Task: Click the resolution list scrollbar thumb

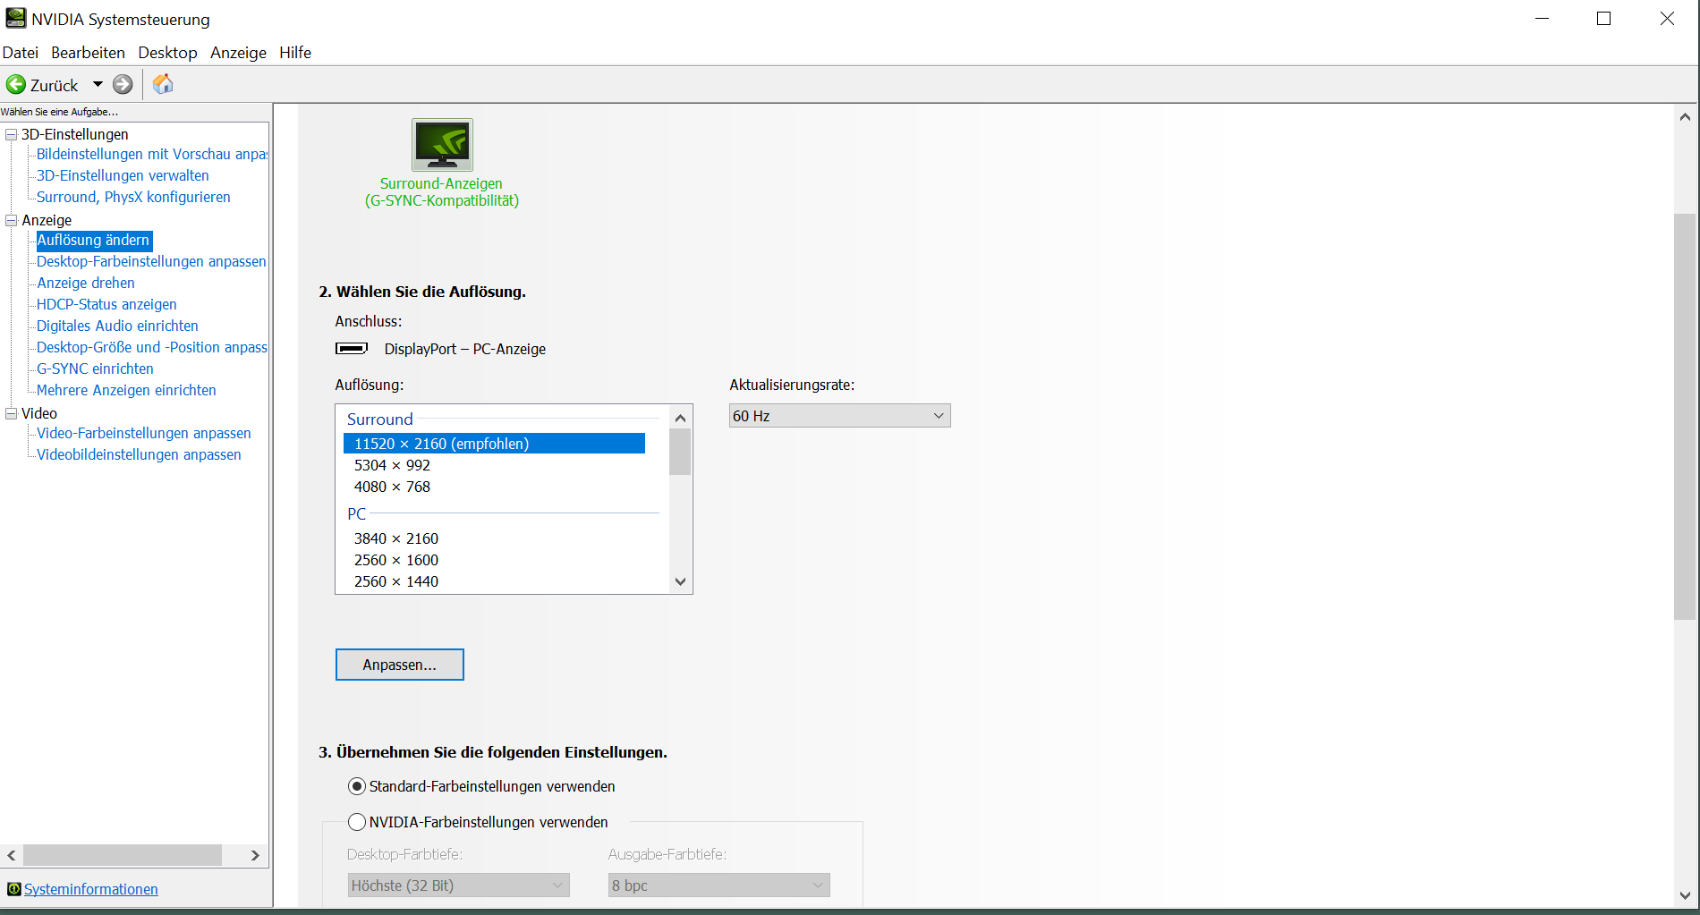Action: (x=680, y=452)
